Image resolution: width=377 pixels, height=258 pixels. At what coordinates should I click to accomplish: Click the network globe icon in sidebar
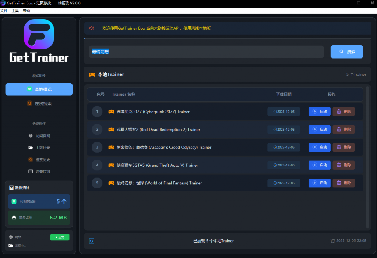click(x=11, y=237)
